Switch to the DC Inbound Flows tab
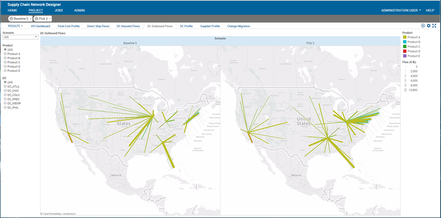This screenshot has height=218, width=441. (x=128, y=26)
